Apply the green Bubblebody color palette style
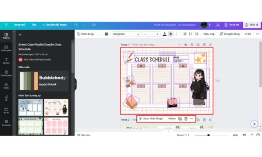 click(43, 80)
